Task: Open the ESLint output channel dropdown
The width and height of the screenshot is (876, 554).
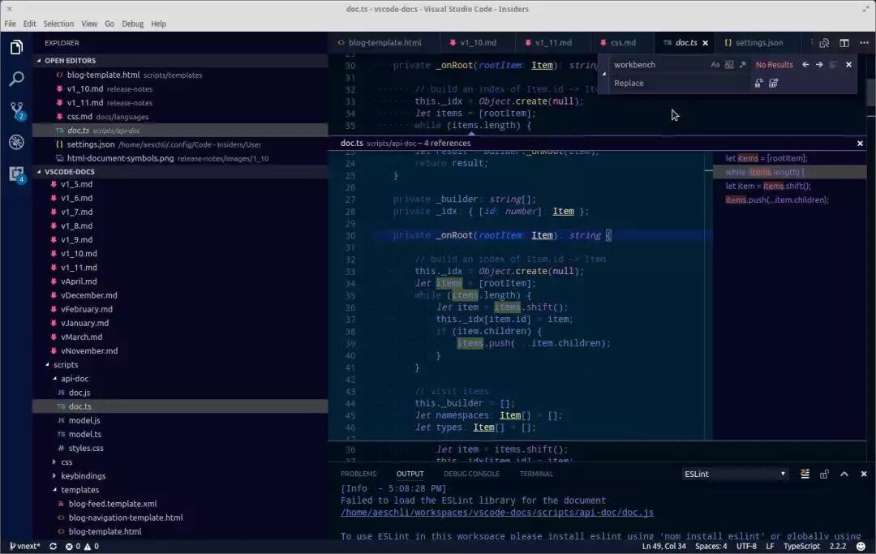Action: [734, 473]
